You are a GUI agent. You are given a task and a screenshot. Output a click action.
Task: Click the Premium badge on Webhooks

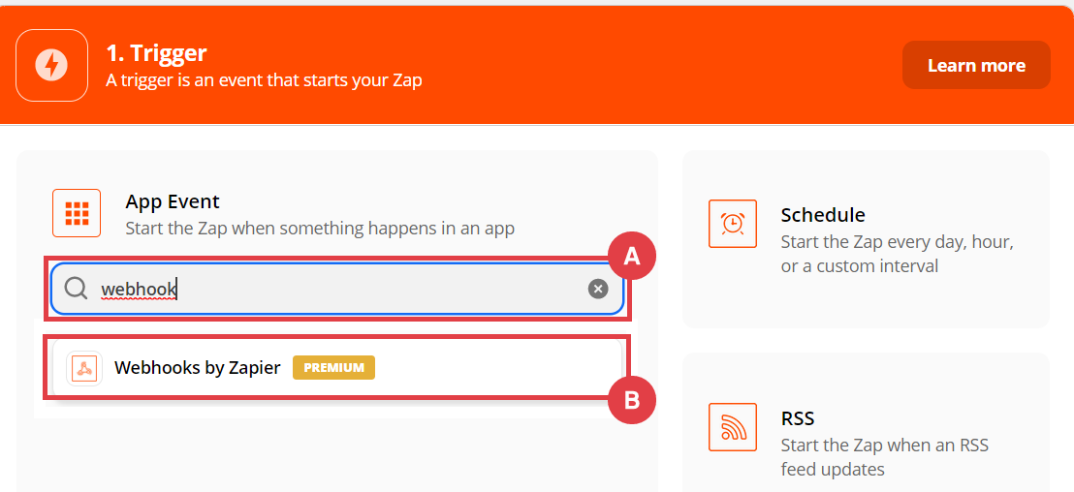333,368
